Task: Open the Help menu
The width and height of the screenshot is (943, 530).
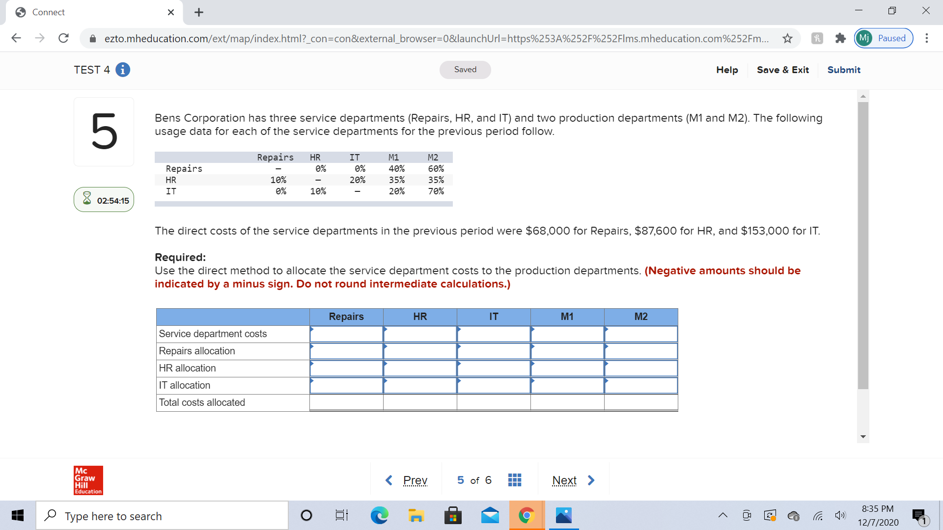Action: point(727,70)
